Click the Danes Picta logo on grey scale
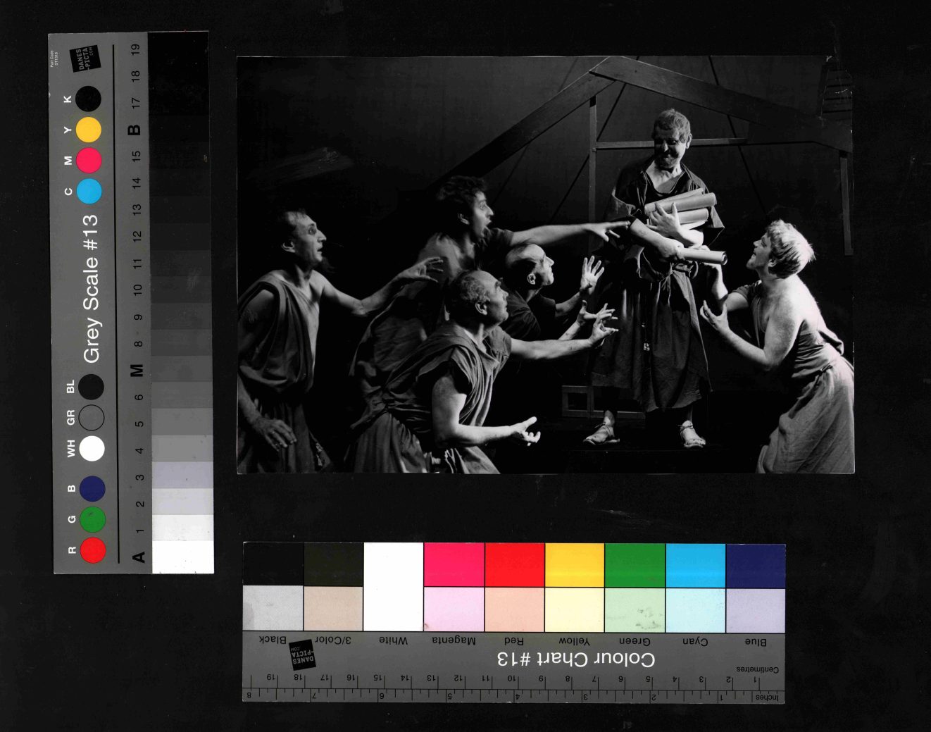This screenshot has width=931, height=732. 85,59
